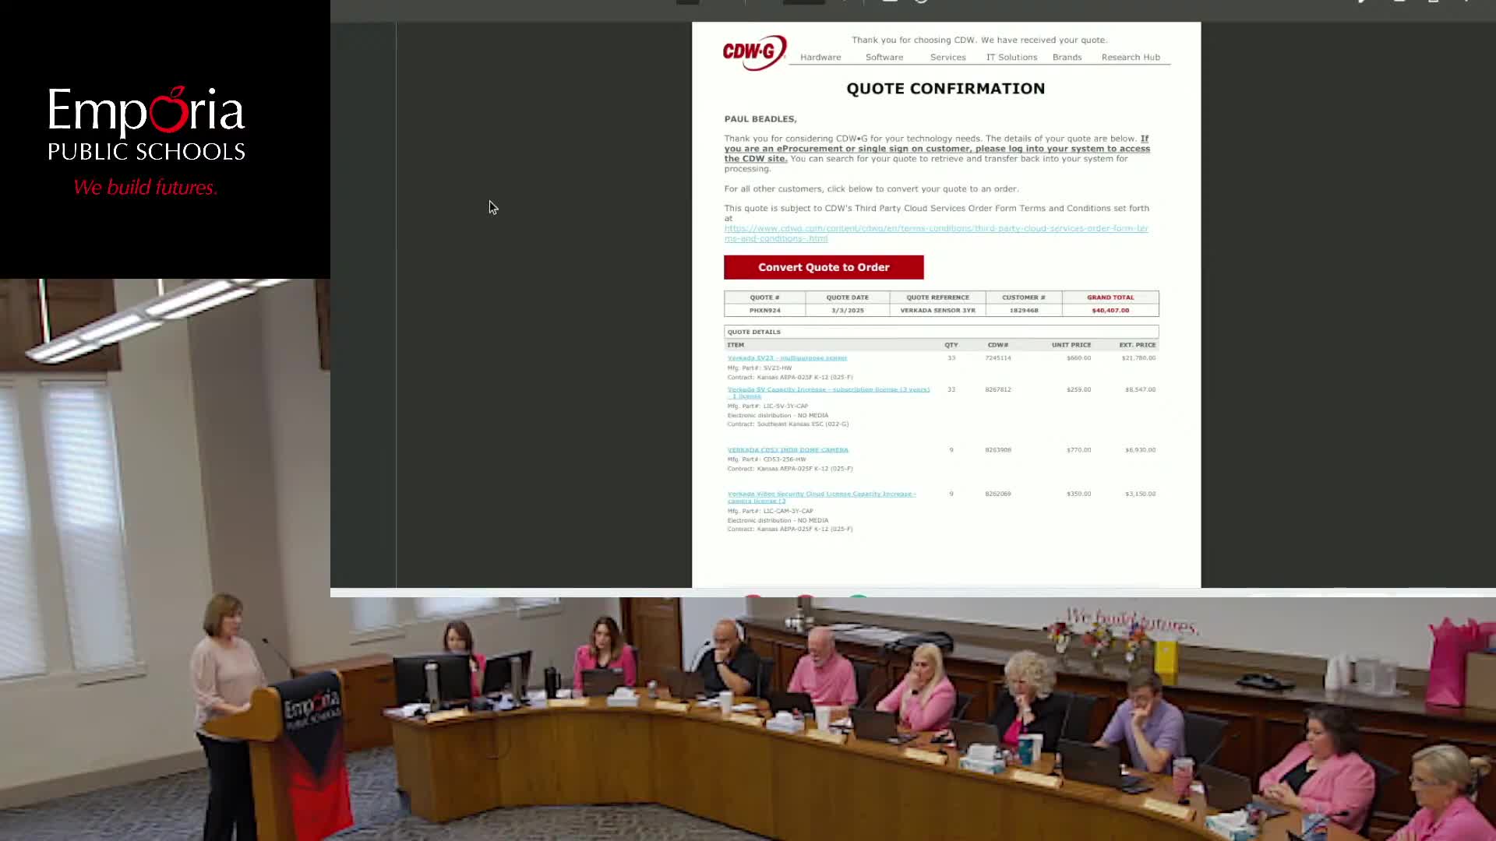Open the Hardware menu item
Viewport: 1496px width, 841px height.
tap(820, 57)
